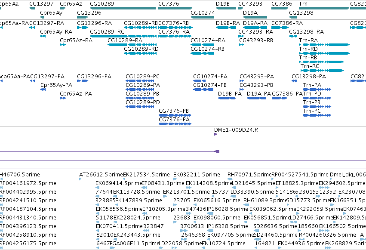
Task: Select the EK217534.5prime EST label
Action: coord(146,175)
